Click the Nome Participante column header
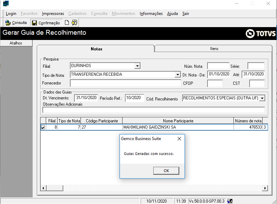This screenshot has width=277, height=204. tap(178, 121)
